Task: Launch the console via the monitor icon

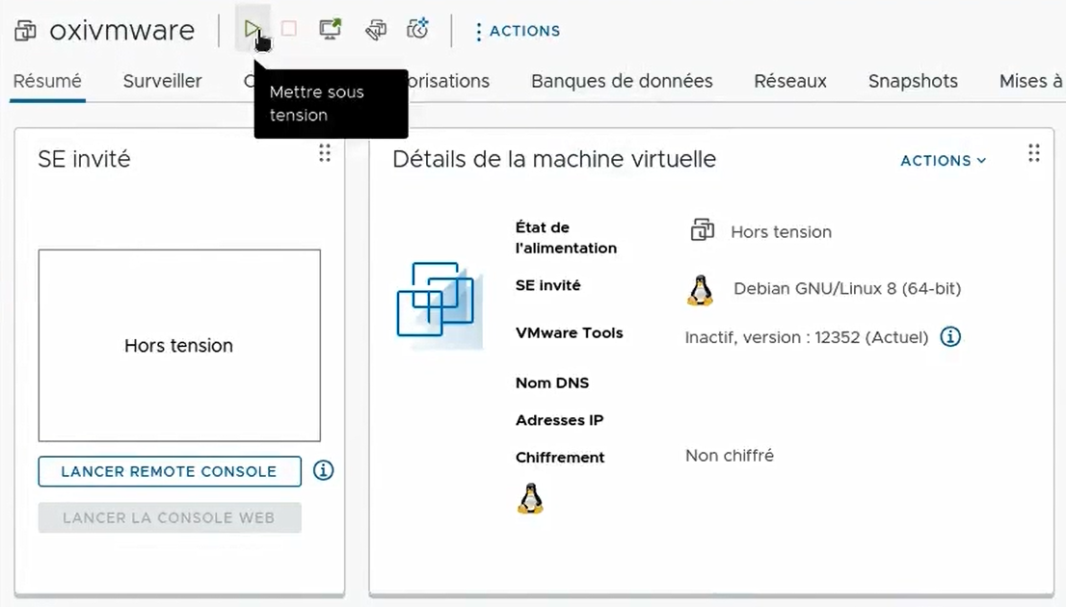Action: coord(330,29)
